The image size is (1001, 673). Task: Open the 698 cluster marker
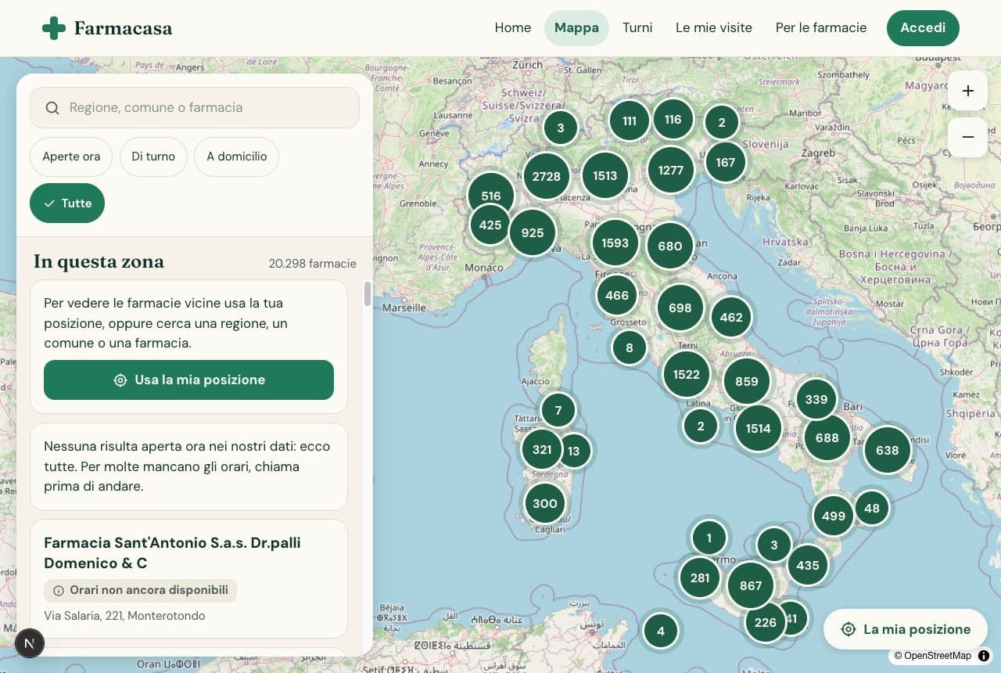click(x=680, y=308)
